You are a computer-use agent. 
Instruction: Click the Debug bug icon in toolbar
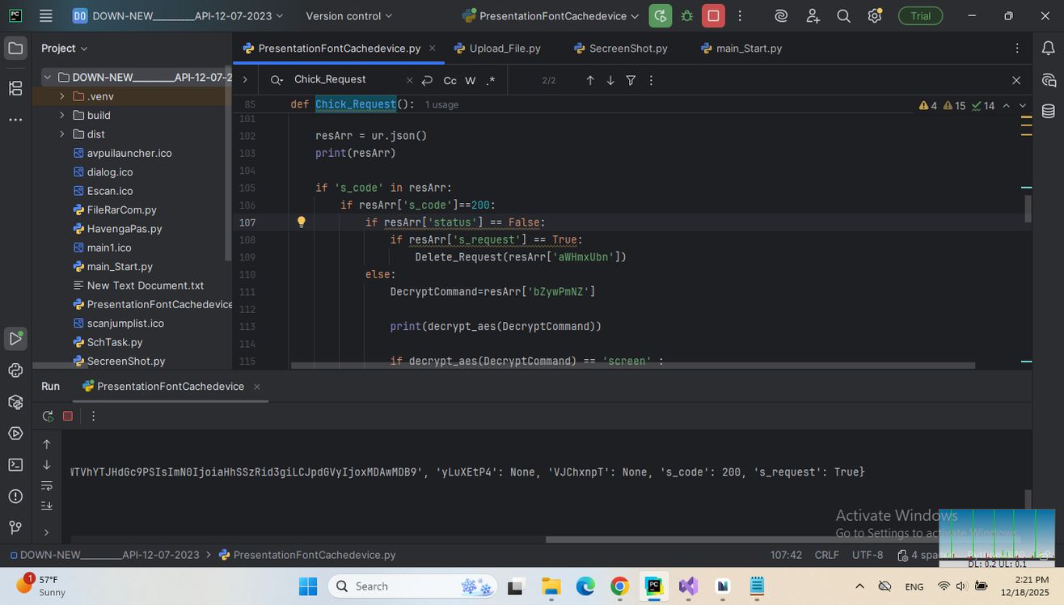687,16
